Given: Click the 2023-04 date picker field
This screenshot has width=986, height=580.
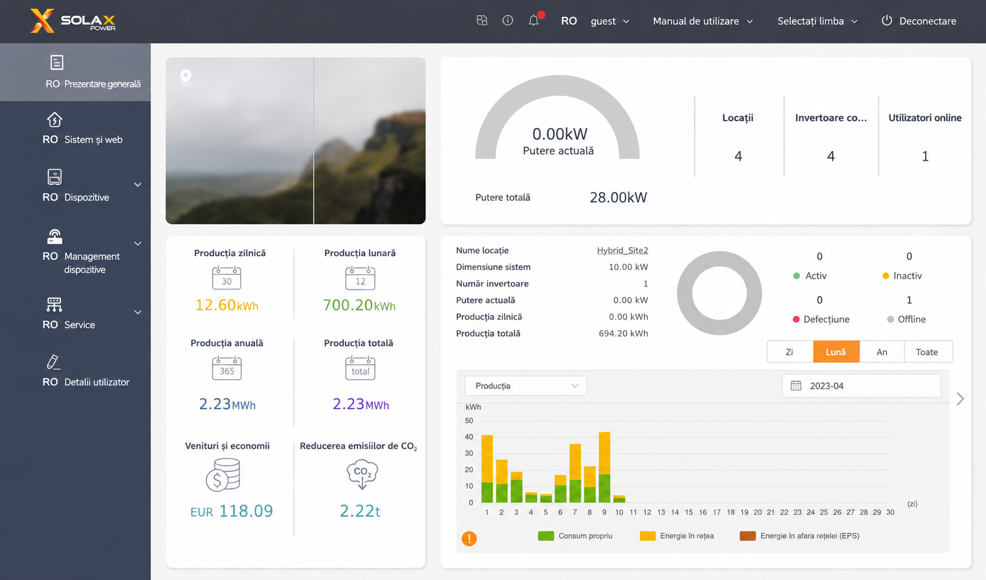Looking at the screenshot, I should (x=861, y=386).
